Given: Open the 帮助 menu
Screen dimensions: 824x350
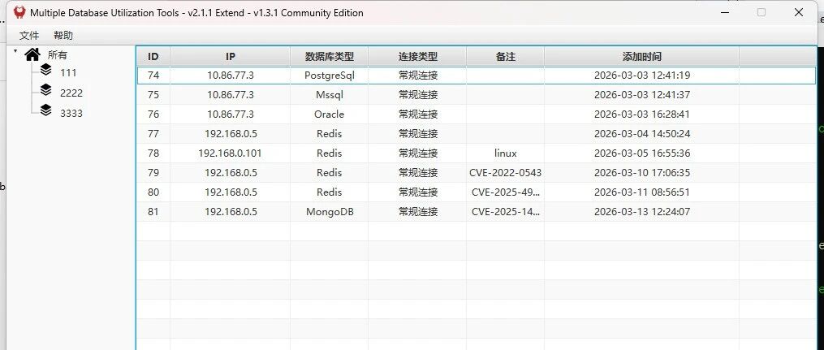Looking at the screenshot, I should [63, 36].
